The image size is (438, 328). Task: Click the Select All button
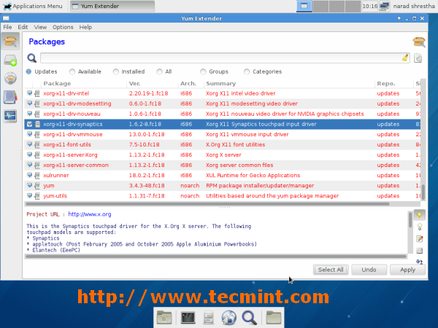tap(331, 270)
